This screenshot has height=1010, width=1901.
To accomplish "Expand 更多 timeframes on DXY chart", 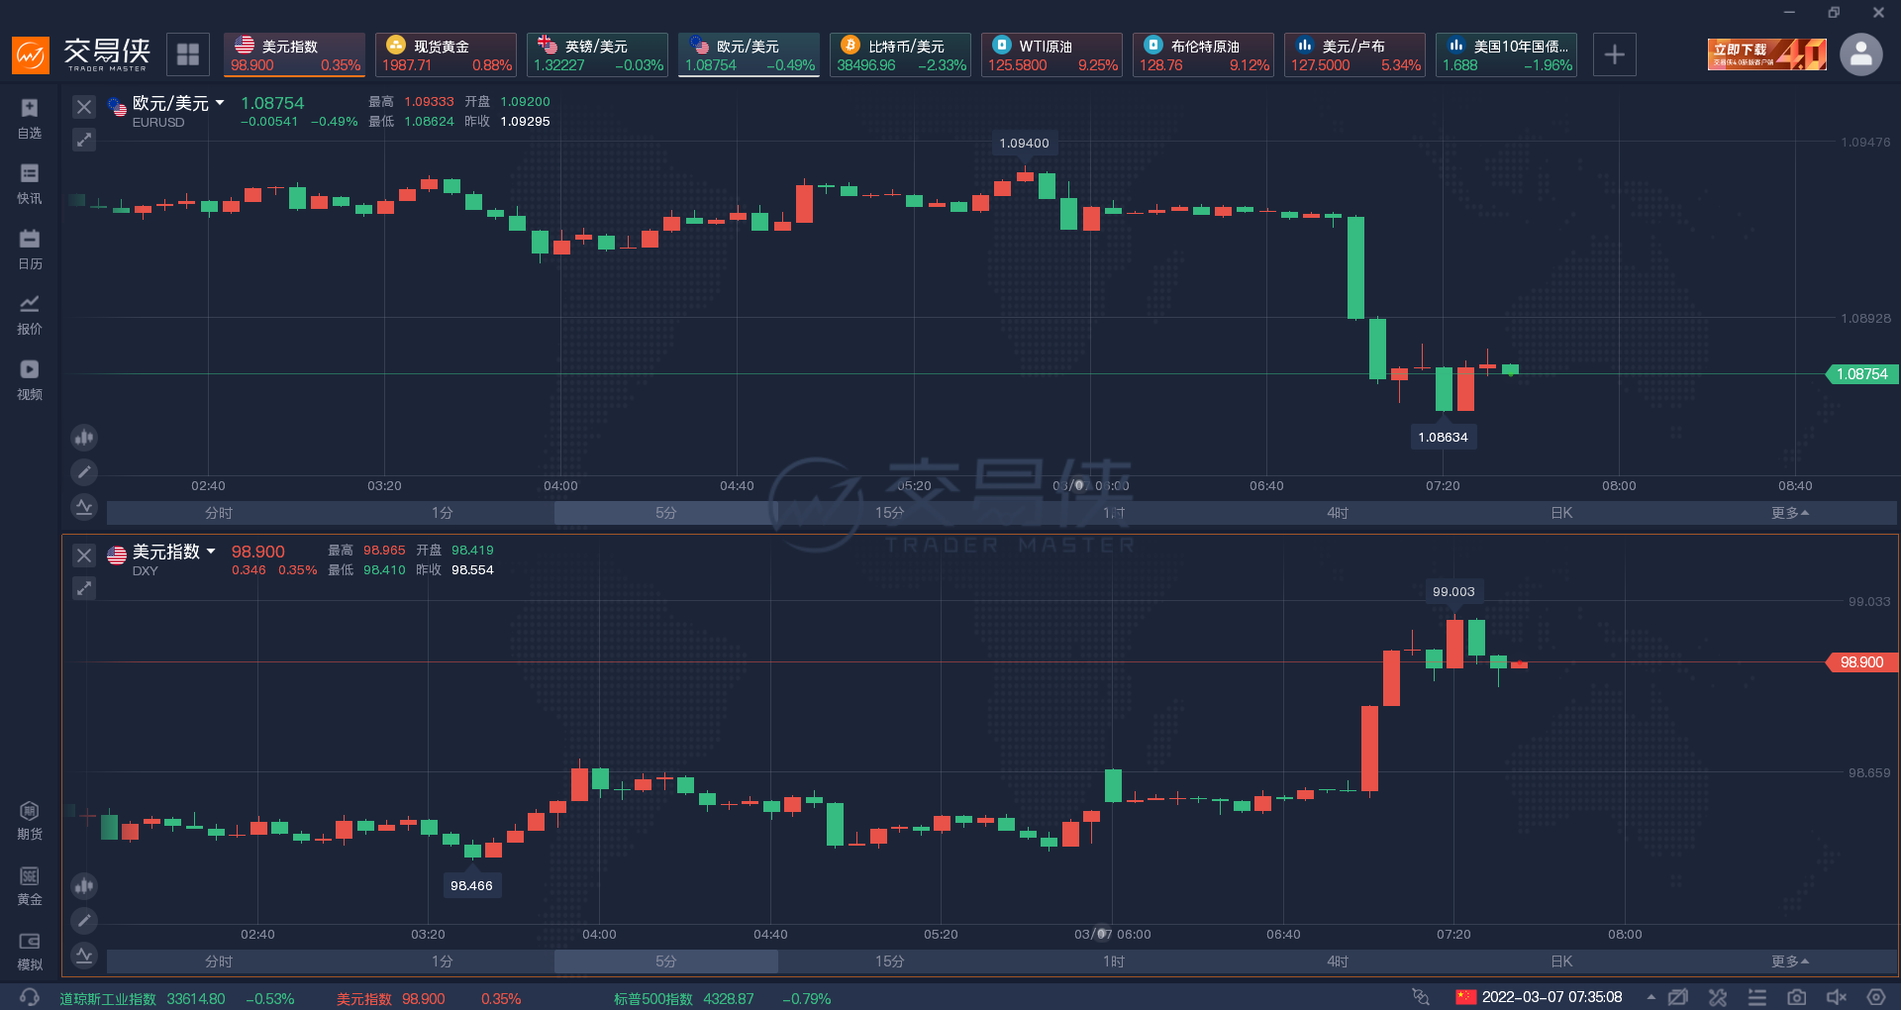I will tap(1790, 961).
